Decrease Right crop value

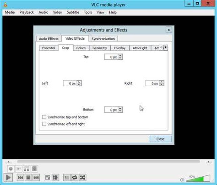pyautogui.click(x=161, y=85)
